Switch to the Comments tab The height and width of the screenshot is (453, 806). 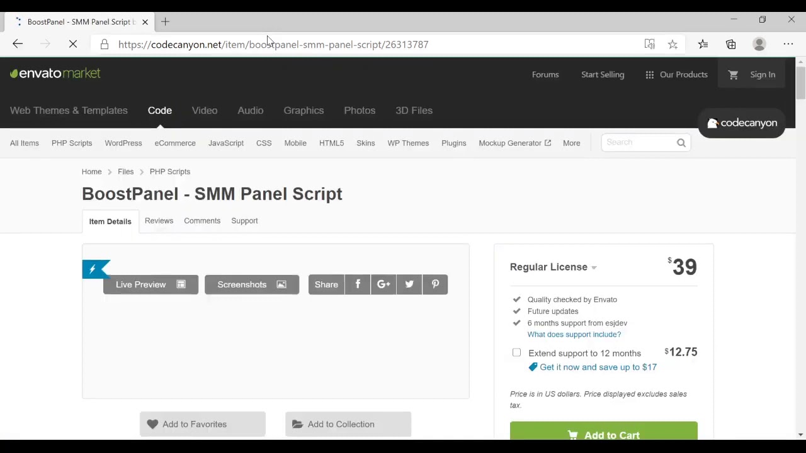pos(202,221)
